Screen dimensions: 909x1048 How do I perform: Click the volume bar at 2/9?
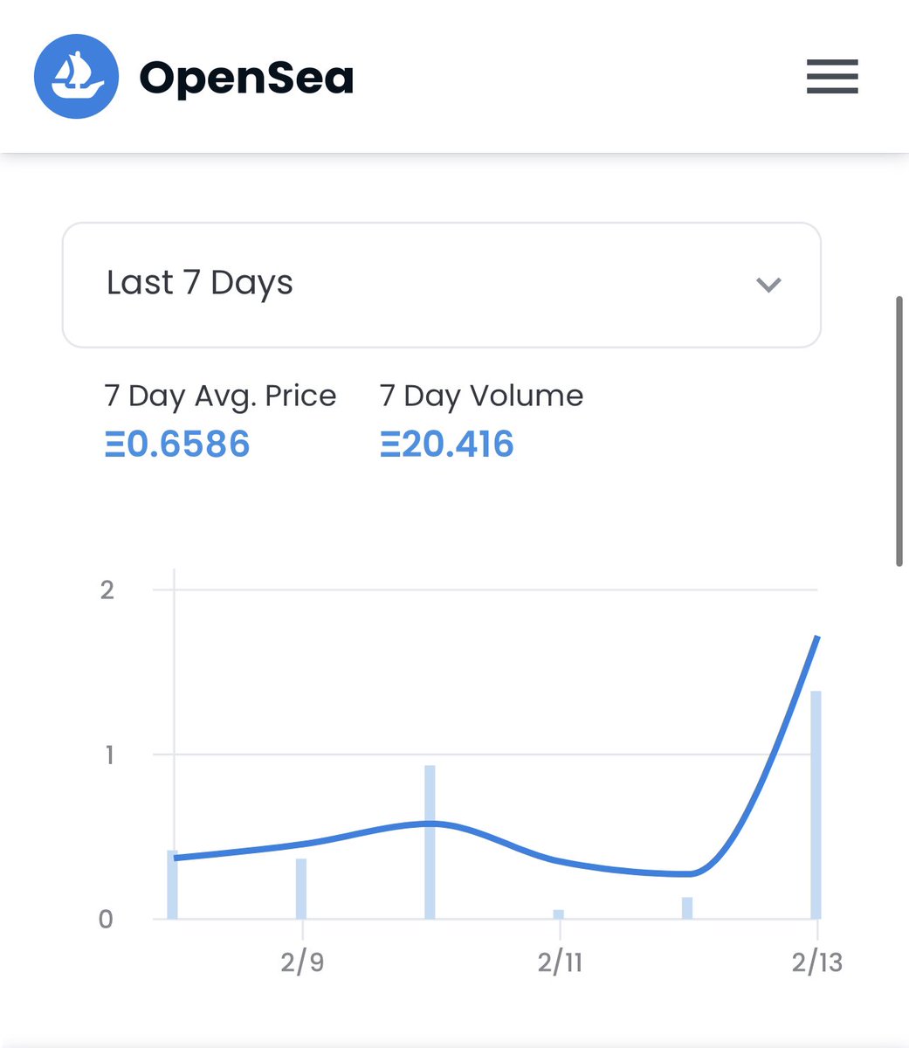point(301,888)
